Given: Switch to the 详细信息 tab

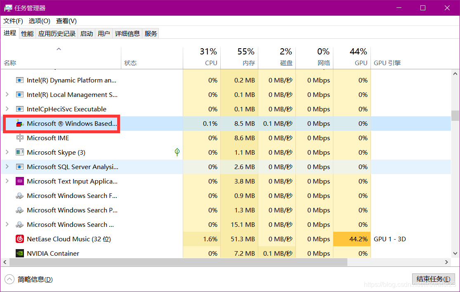Looking at the screenshot, I should [x=127, y=34].
